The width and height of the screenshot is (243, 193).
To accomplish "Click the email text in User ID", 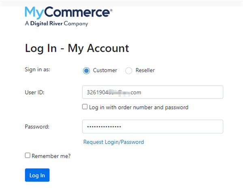I will coord(114,92).
